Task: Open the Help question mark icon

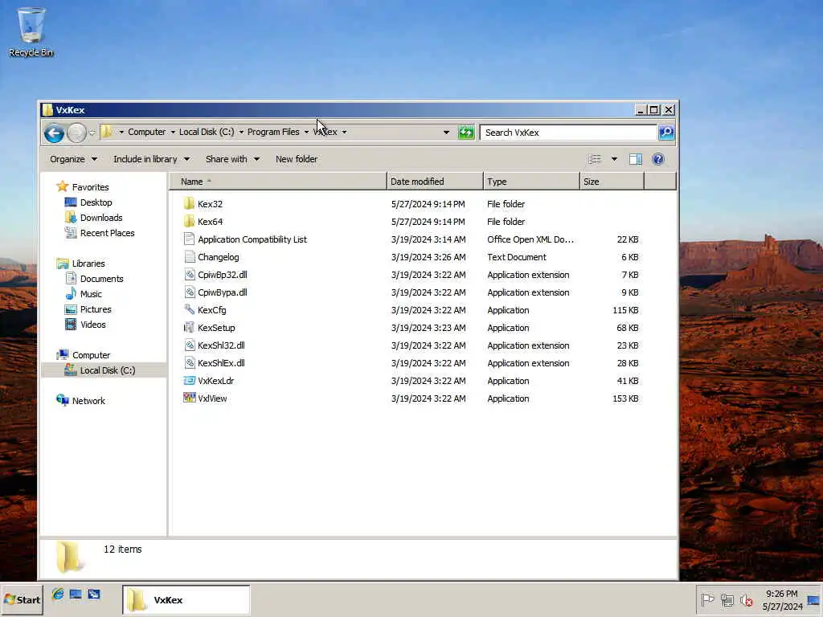Action: [x=658, y=159]
